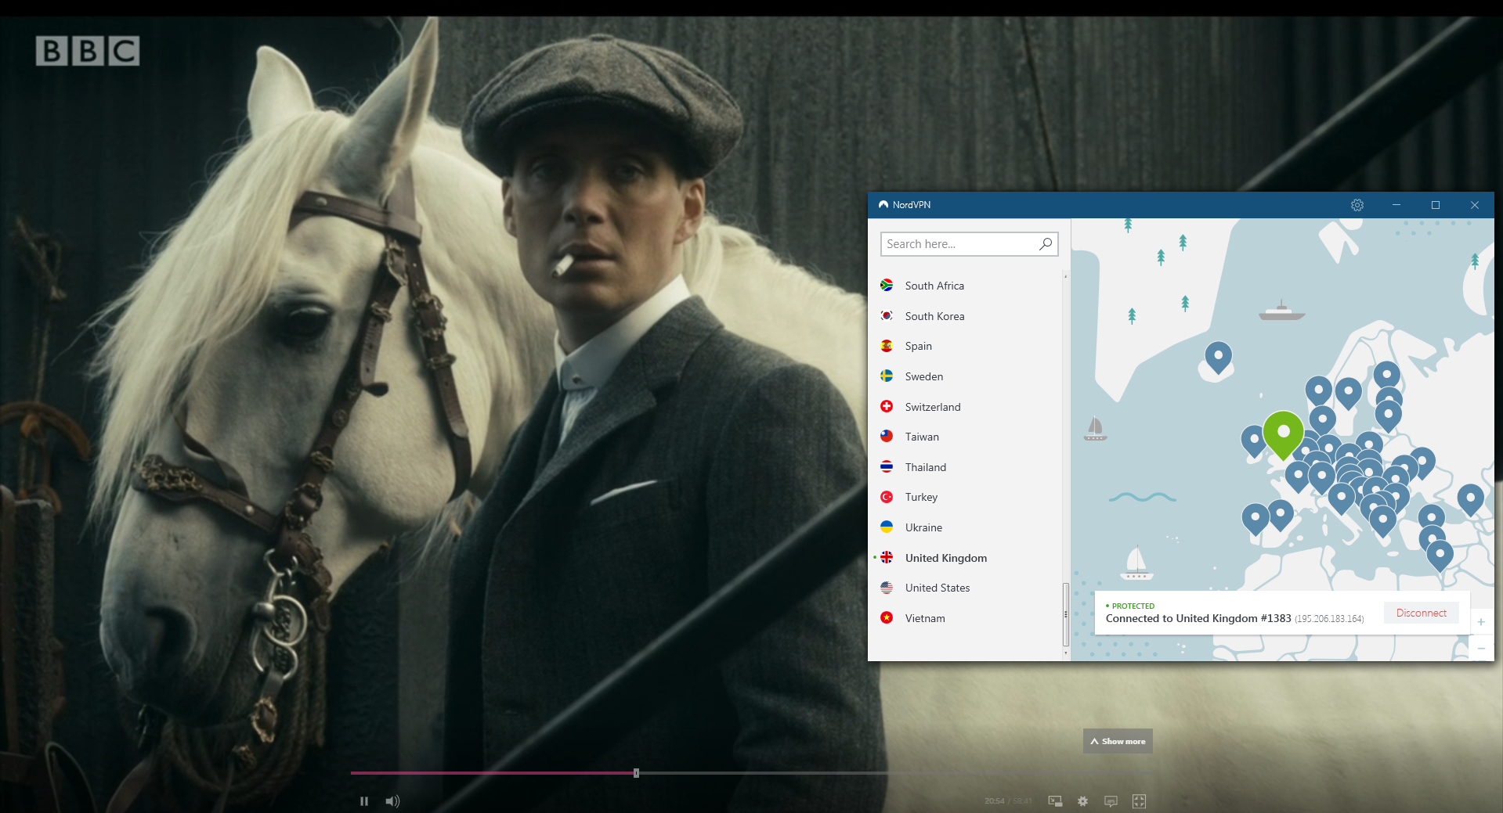Click the Spain flag icon
This screenshot has width=1503, height=813.
(x=887, y=346)
